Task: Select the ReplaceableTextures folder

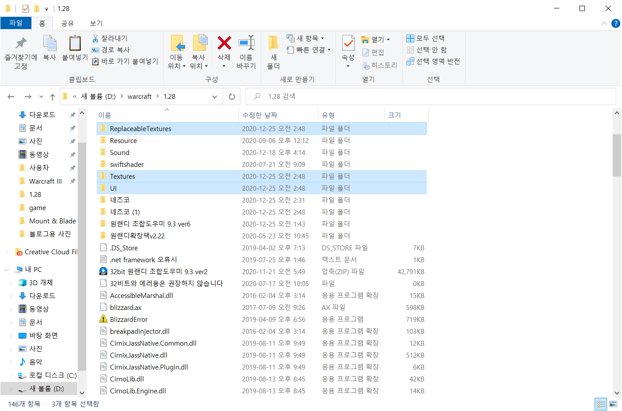Action: 262,128
